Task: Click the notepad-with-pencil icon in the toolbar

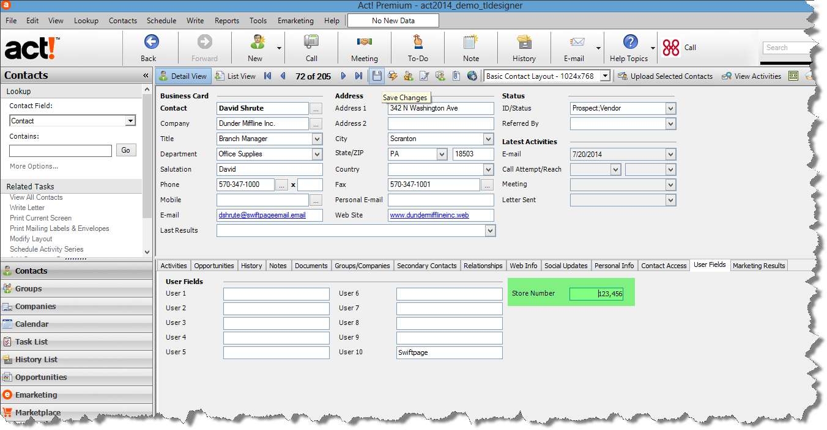Action: pos(424,76)
